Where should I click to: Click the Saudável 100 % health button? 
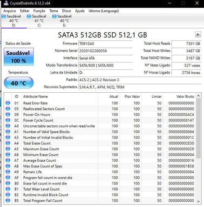point(19,57)
